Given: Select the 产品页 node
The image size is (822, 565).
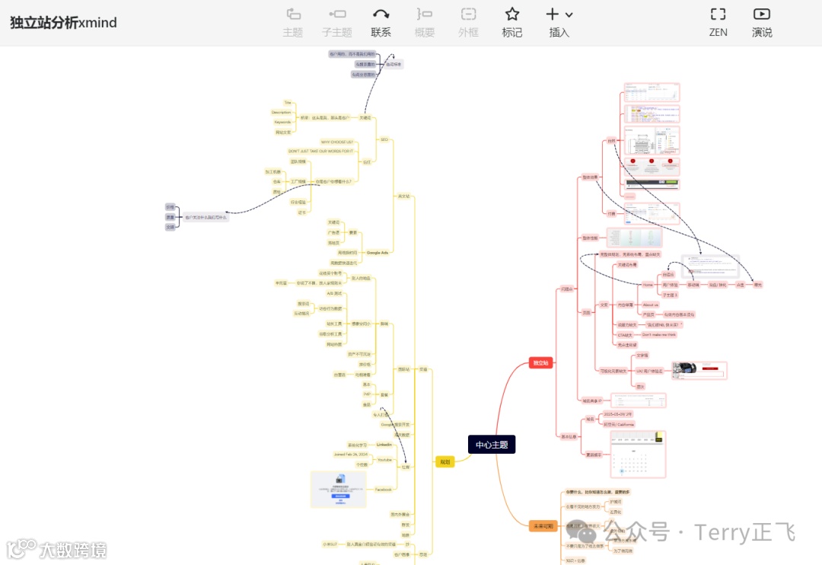Looking at the screenshot, I should (x=649, y=314).
